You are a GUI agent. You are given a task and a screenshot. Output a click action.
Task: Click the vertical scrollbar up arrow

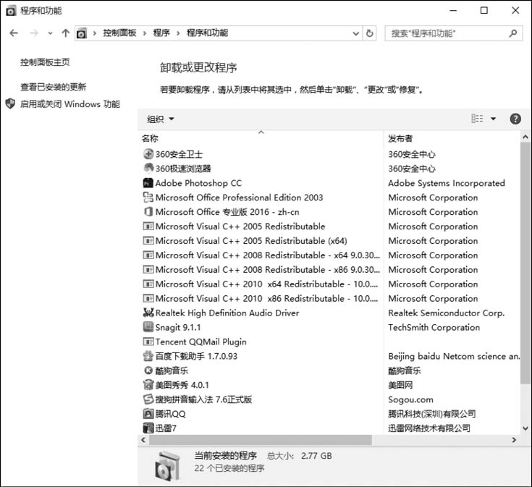coord(525,137)
